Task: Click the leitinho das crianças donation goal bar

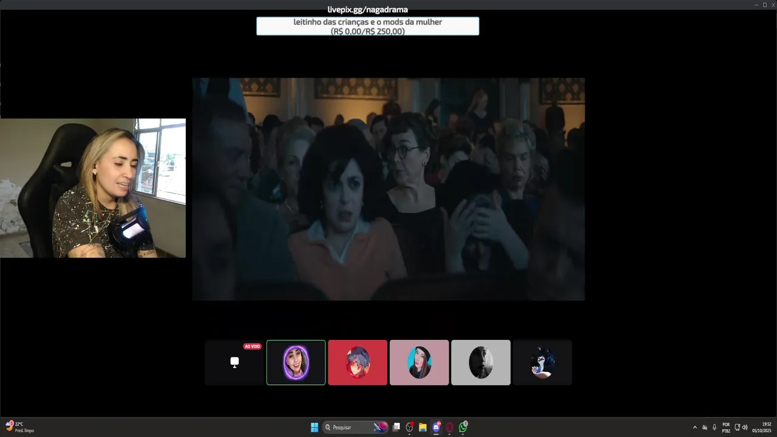Action: click(368, 26)
